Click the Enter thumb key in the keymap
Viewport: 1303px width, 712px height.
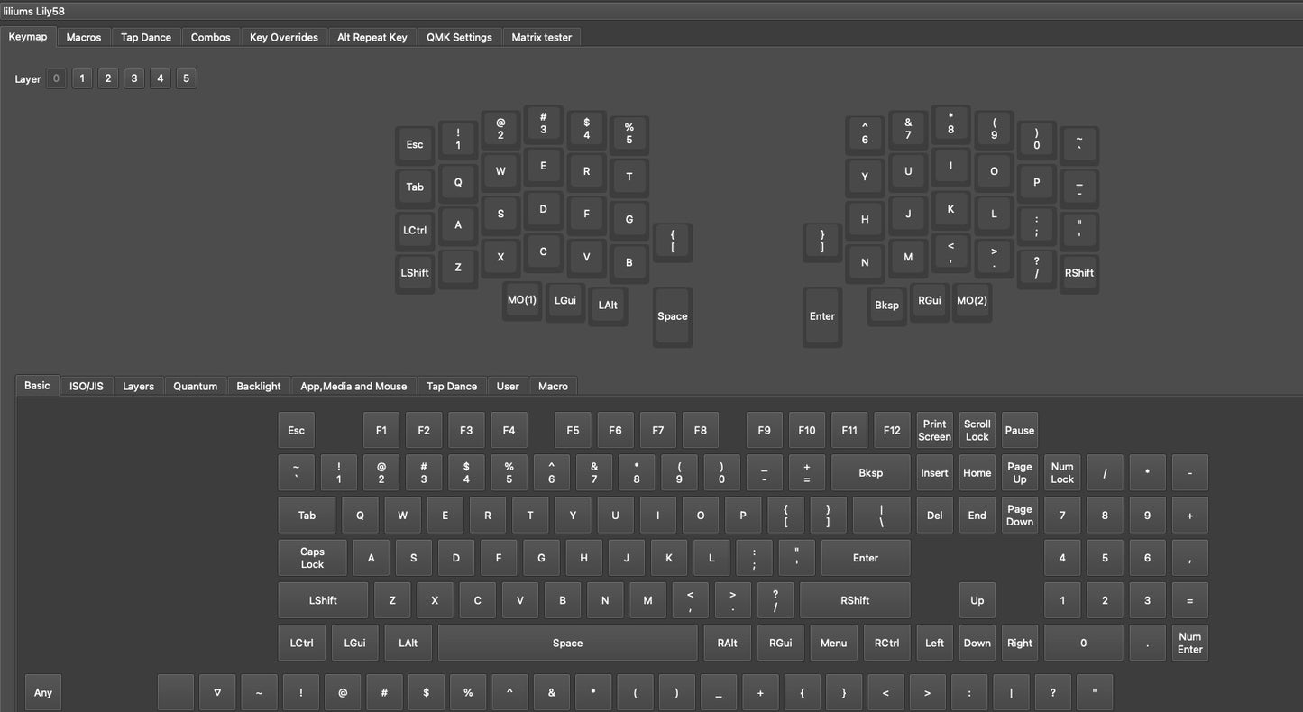(822, 316)
